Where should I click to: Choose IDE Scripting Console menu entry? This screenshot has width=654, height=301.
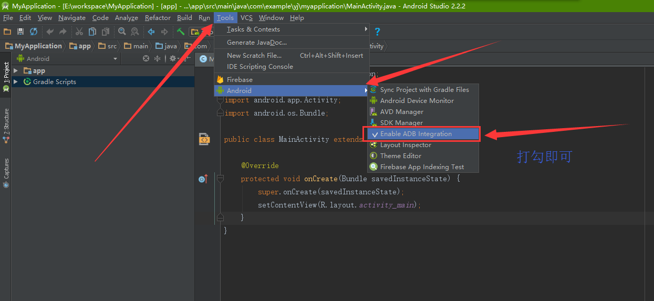(x=292, y=67)
